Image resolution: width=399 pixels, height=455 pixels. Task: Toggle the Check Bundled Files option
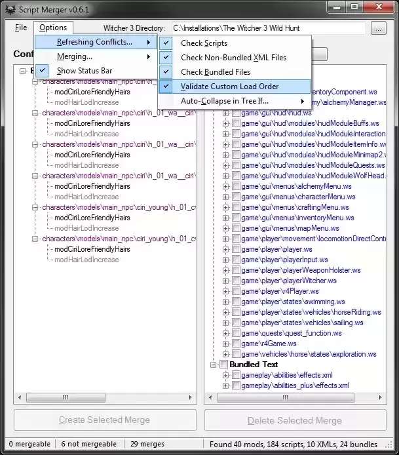[216, 72]
